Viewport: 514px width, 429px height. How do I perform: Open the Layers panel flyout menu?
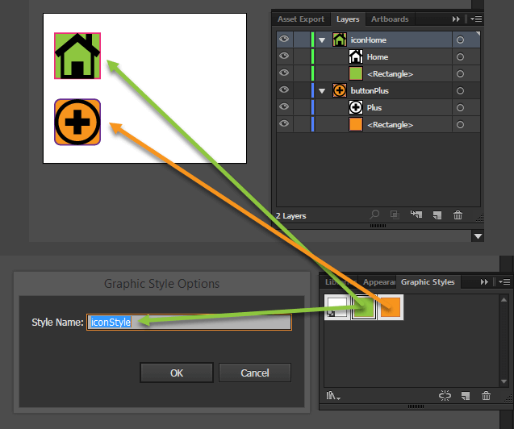tap(476, 19)
